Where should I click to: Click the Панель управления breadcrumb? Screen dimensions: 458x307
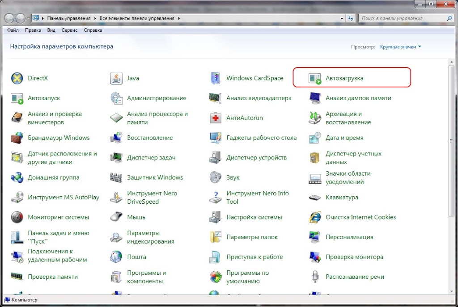69,18
